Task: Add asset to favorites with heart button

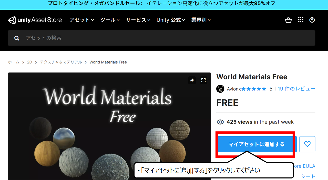Action: pos(307,144)
